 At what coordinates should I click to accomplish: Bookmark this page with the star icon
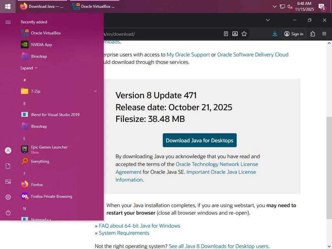tap(244, 34)
